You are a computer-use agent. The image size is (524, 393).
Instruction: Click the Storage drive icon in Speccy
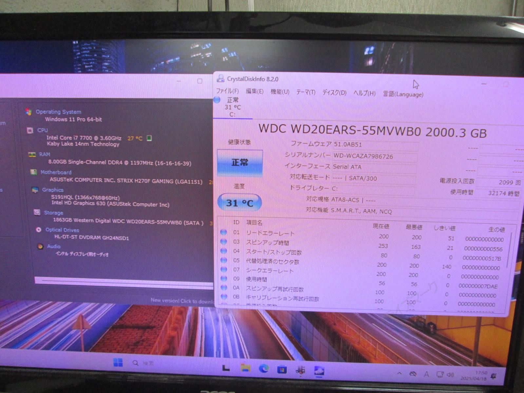coord(37,212)
